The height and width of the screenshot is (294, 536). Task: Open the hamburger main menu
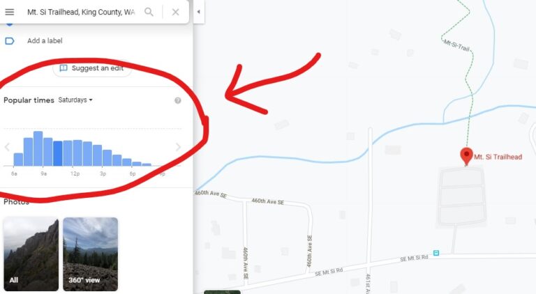pyautogui.click(x=10, y=12)
